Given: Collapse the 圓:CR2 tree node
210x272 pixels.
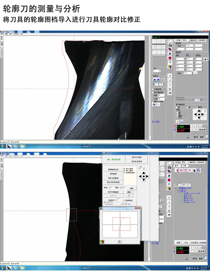Looking at the screenshot, I should pyautogui.click(x=178, y=192).
